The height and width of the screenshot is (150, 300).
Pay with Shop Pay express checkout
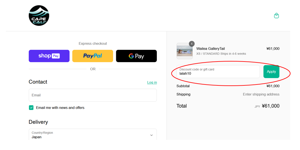point(49,56)
